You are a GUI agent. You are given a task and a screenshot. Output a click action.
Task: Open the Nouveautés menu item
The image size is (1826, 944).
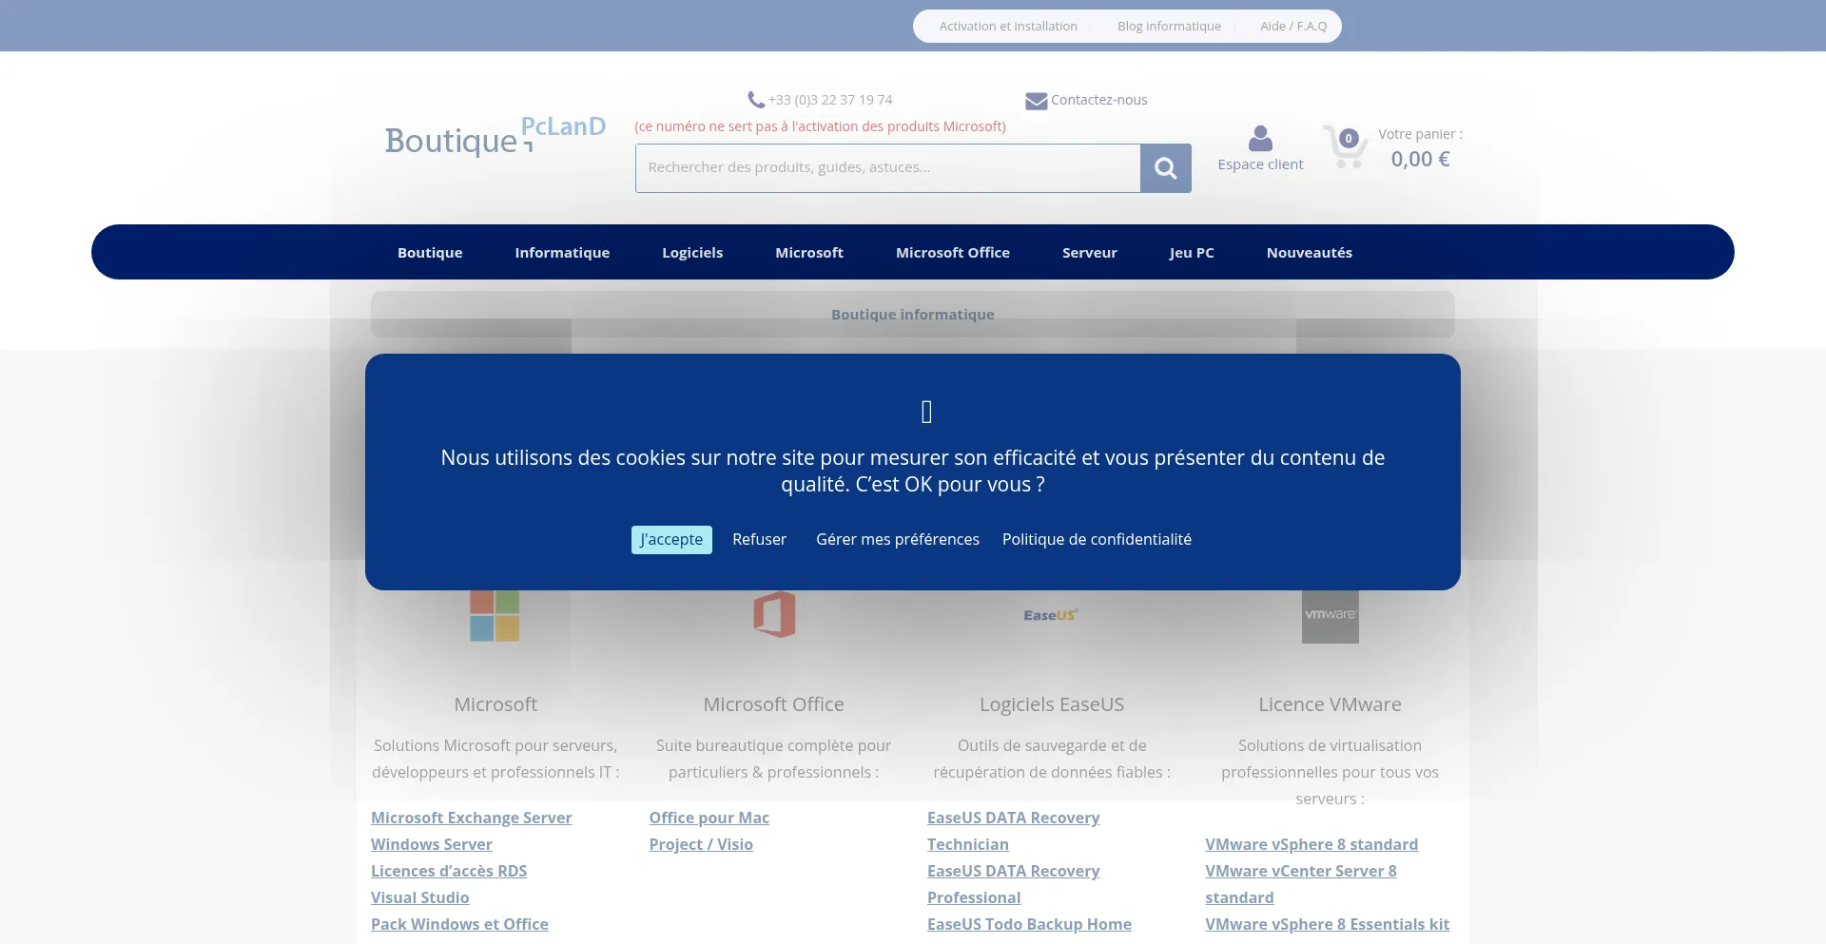[x=1310, y=253]
